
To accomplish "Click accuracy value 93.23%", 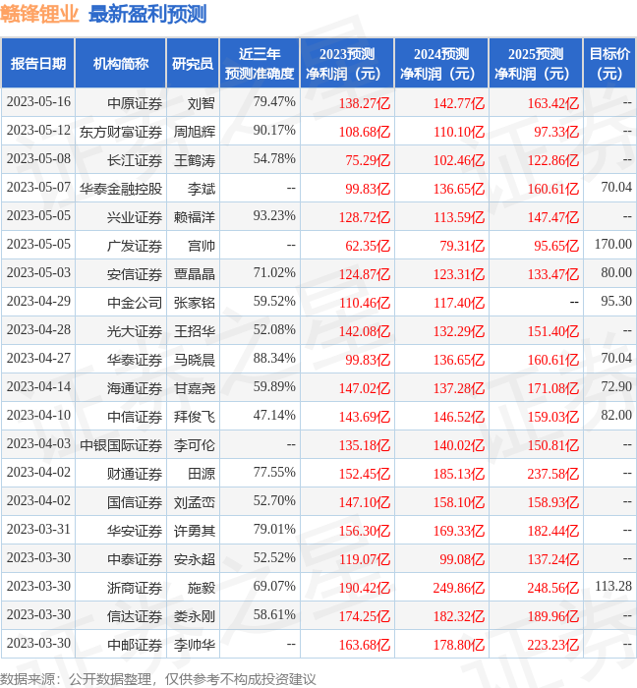I will coord(274,216).
